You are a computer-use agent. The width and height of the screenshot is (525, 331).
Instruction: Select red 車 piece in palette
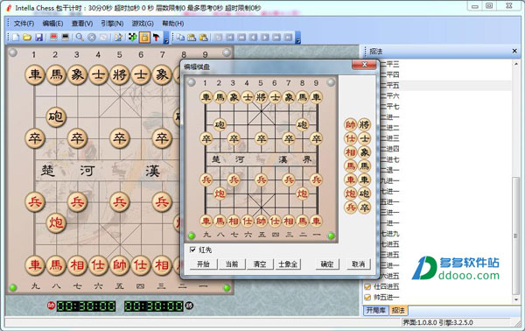pyautogui.click(x=351, y=180)
